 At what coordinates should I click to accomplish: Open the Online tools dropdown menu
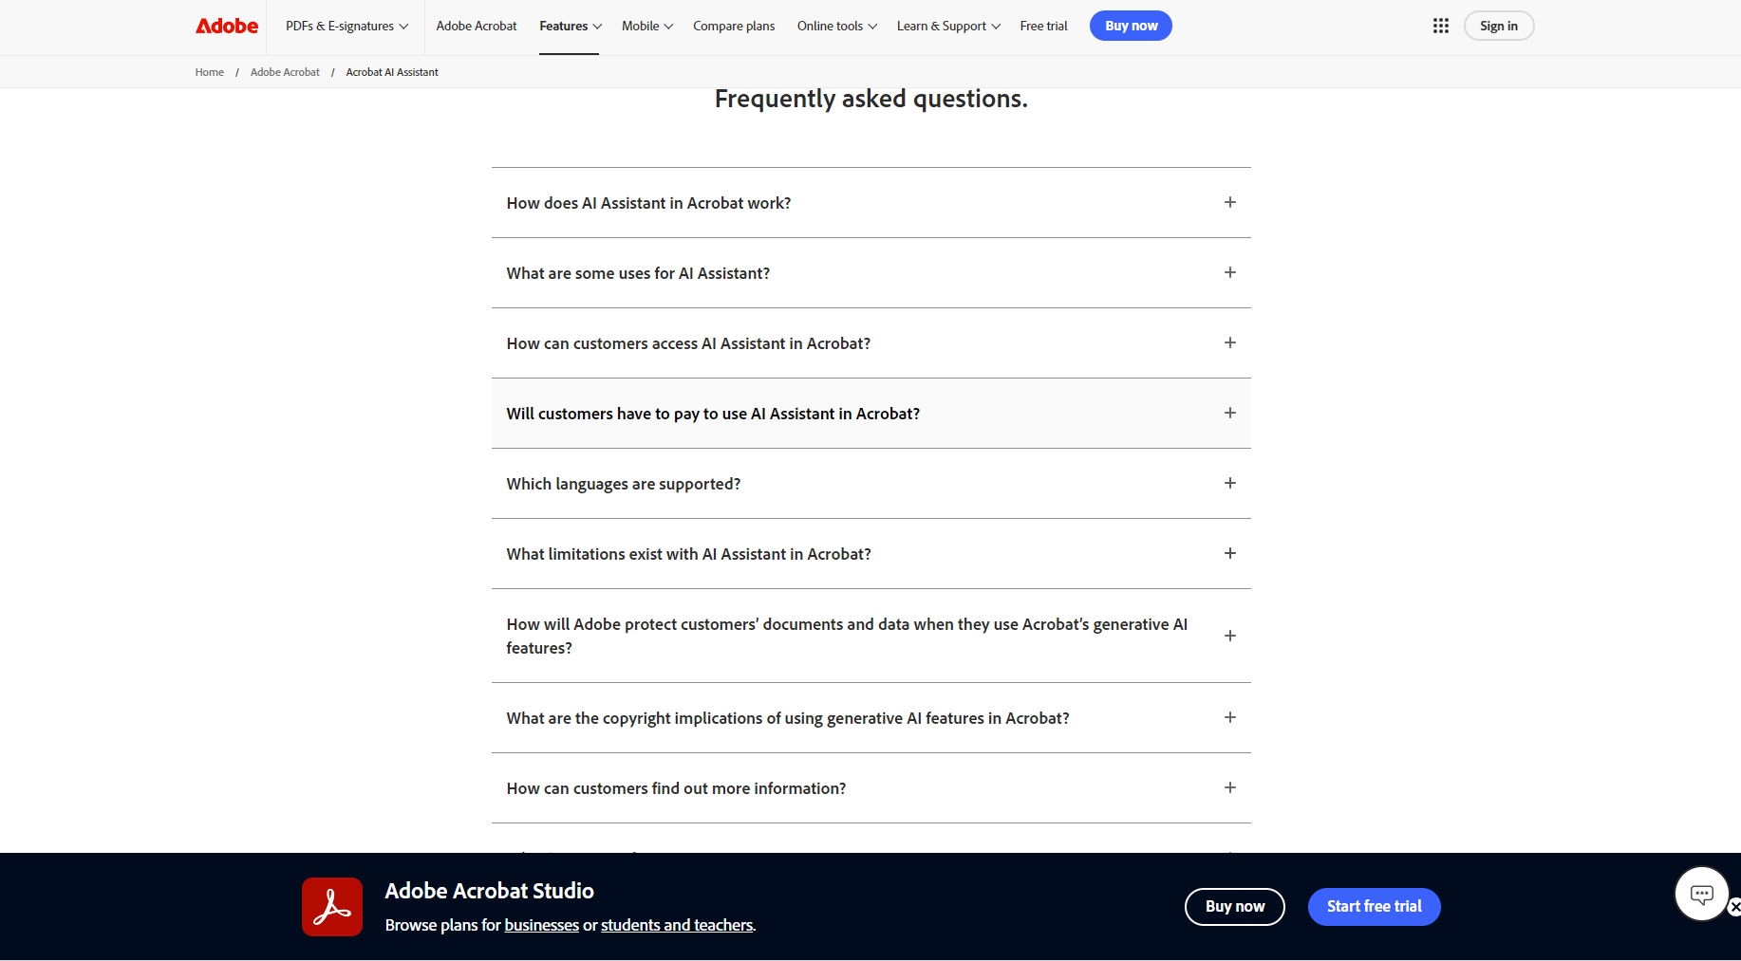836,26
